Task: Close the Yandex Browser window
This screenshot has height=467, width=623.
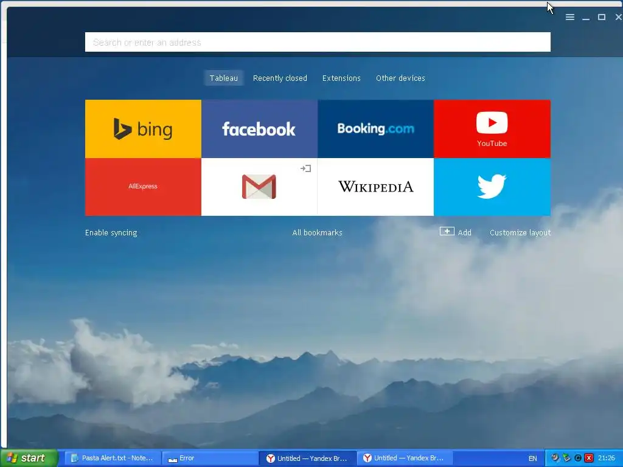Action: (x=618, y=17)
